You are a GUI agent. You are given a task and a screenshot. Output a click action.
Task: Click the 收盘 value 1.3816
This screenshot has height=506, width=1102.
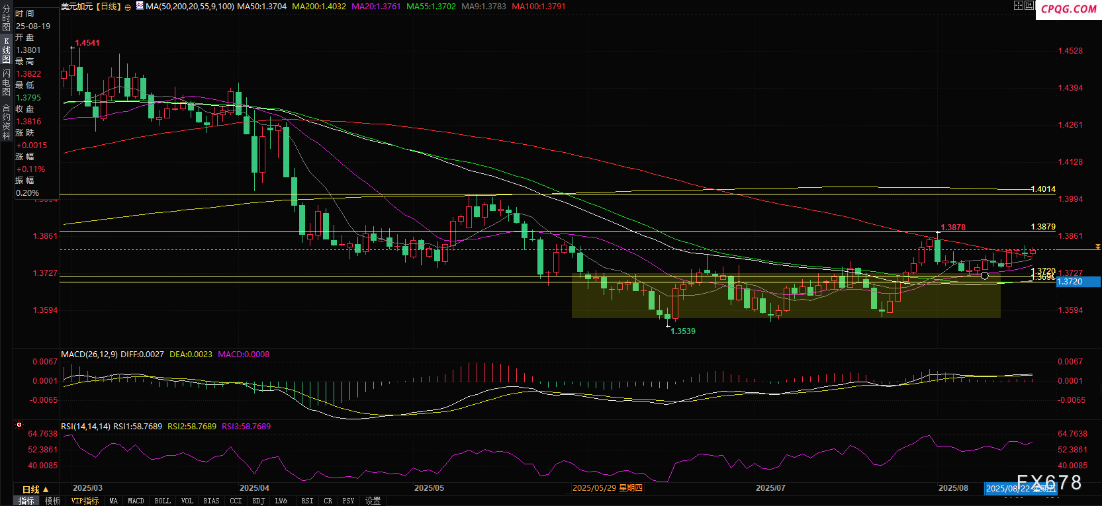coord(28,122)
